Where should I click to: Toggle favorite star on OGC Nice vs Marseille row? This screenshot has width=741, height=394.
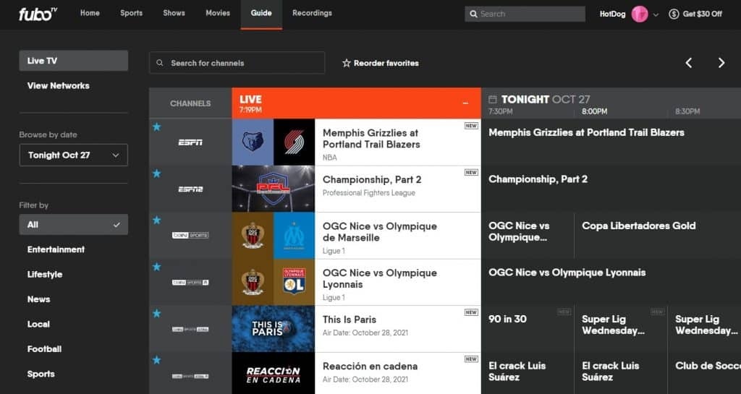coord(157,220)
